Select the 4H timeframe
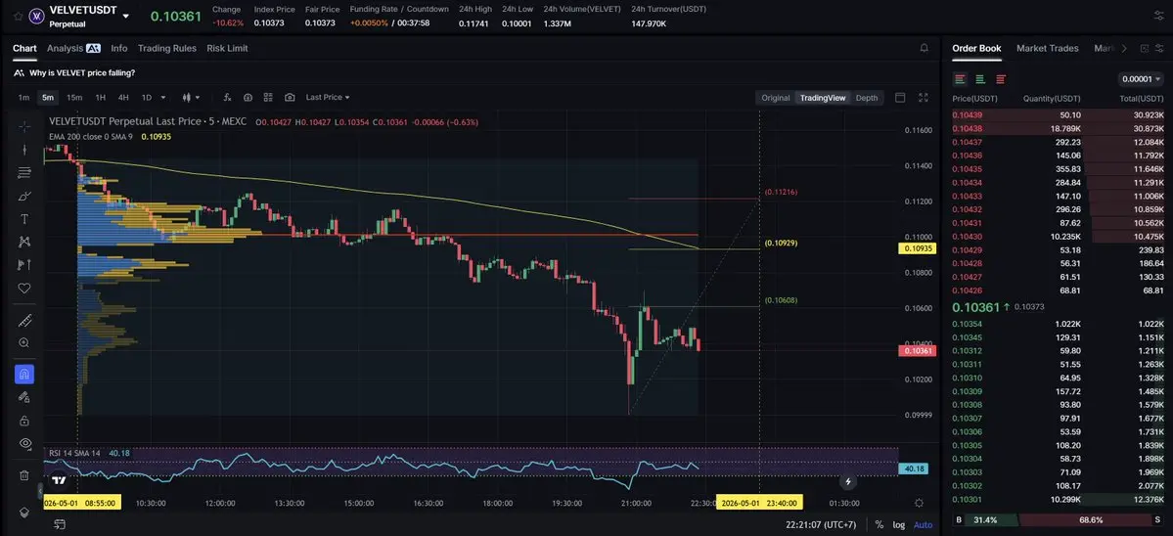This screenshot has height=536, width=1173. [123, 97]
